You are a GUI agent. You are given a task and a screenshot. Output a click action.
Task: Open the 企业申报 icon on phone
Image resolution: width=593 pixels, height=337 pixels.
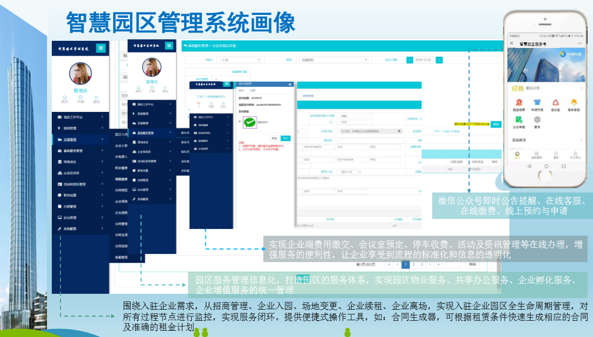(519, 120)
